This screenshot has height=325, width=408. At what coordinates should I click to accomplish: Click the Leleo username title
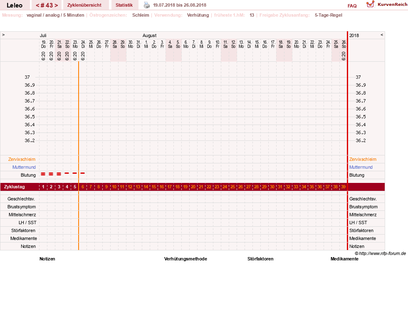tap(15, 5)
